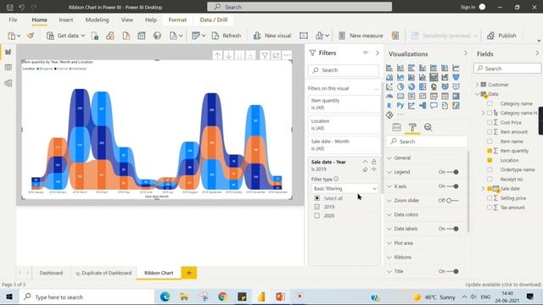Check the 2020 filter checkbox
This screenshot has height=305, width=543.
click(316, 215)
